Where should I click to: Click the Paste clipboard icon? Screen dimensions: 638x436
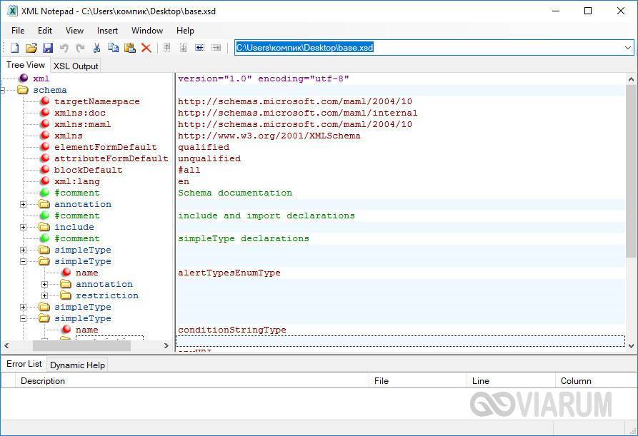(x=129, y=48)
